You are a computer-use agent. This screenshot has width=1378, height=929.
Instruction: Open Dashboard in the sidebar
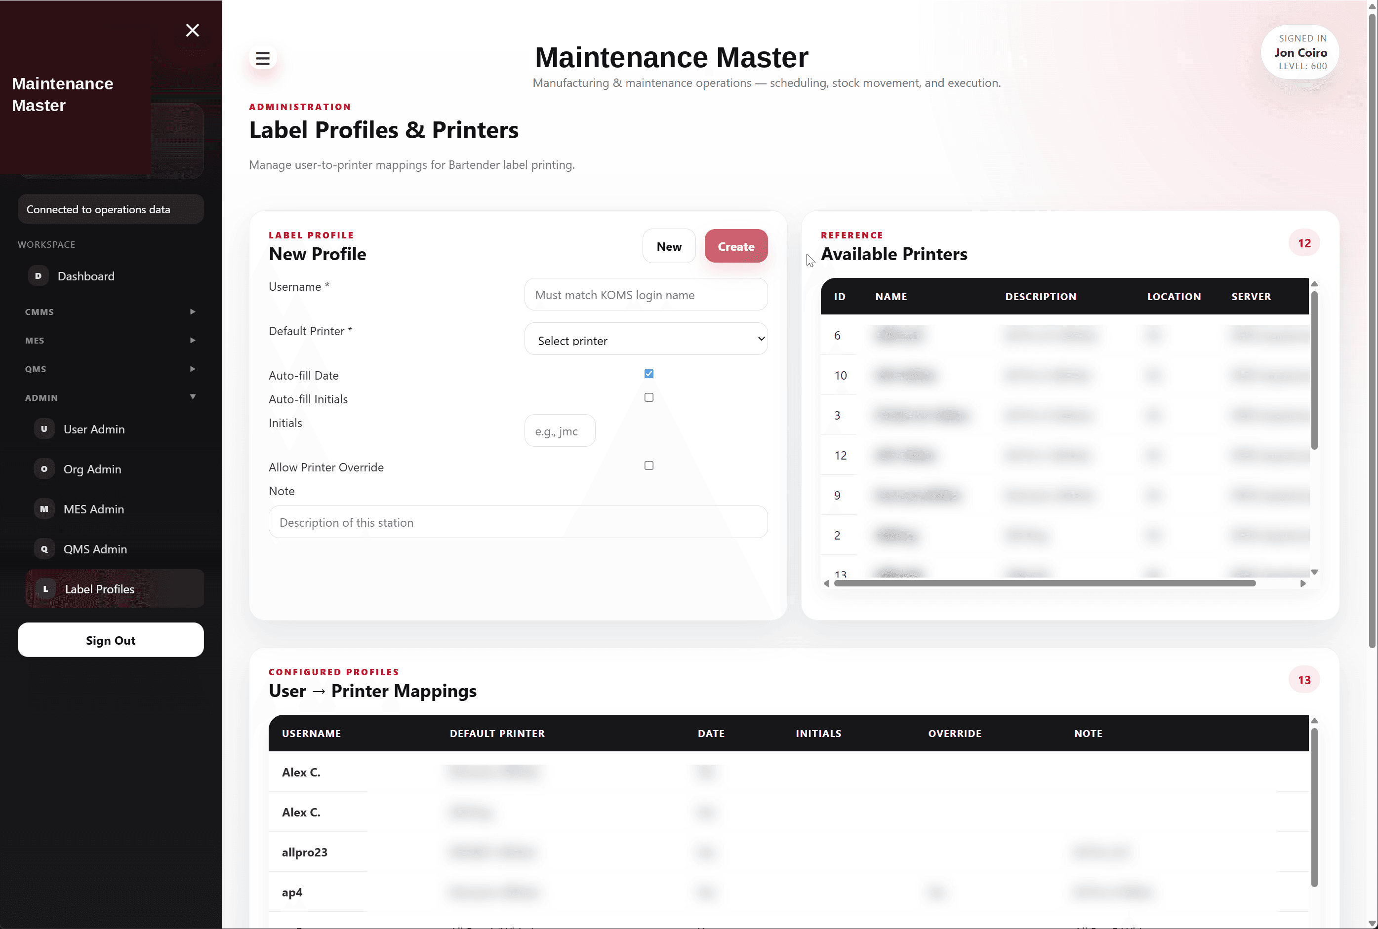pyautogui.click(x=111, y=276)
